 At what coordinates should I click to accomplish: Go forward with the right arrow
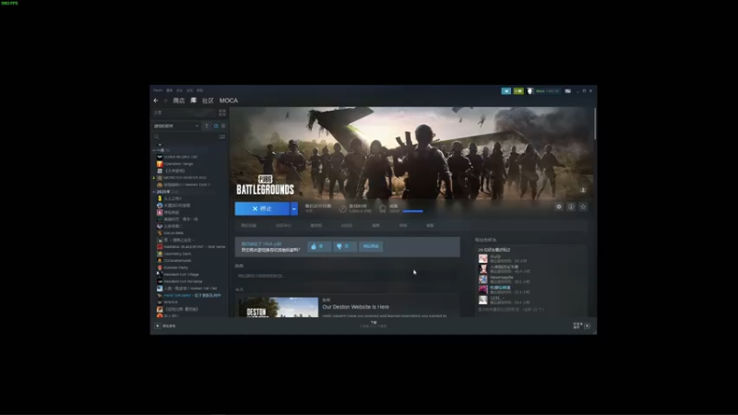[165, 101]
